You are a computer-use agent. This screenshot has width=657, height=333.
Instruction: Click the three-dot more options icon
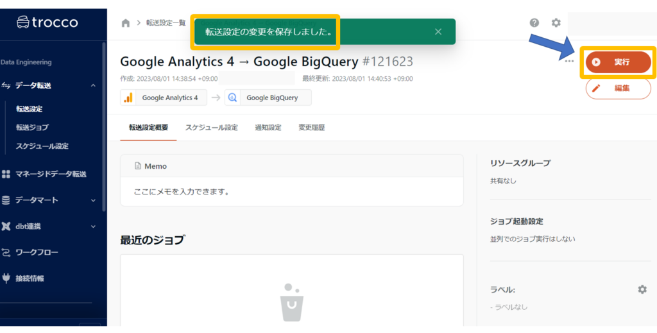[569, 62]
